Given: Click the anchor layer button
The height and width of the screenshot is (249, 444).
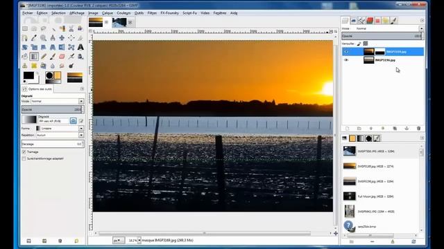Looking at the screenshot, I should click(x=407, y=129).
